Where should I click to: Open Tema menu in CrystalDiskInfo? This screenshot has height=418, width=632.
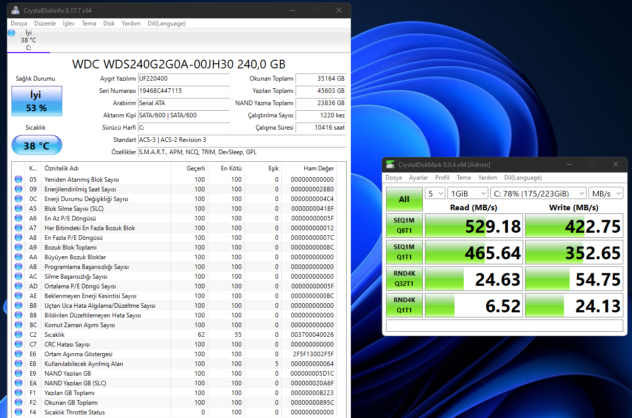coord(89,23)
